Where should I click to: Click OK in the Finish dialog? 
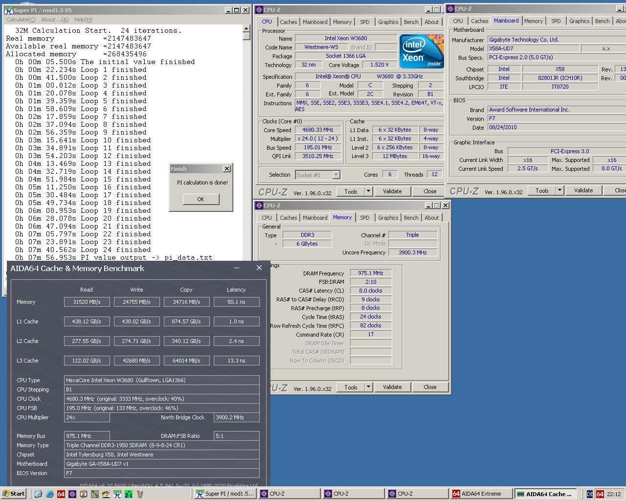pyautogui.click(x=201, y=199)
